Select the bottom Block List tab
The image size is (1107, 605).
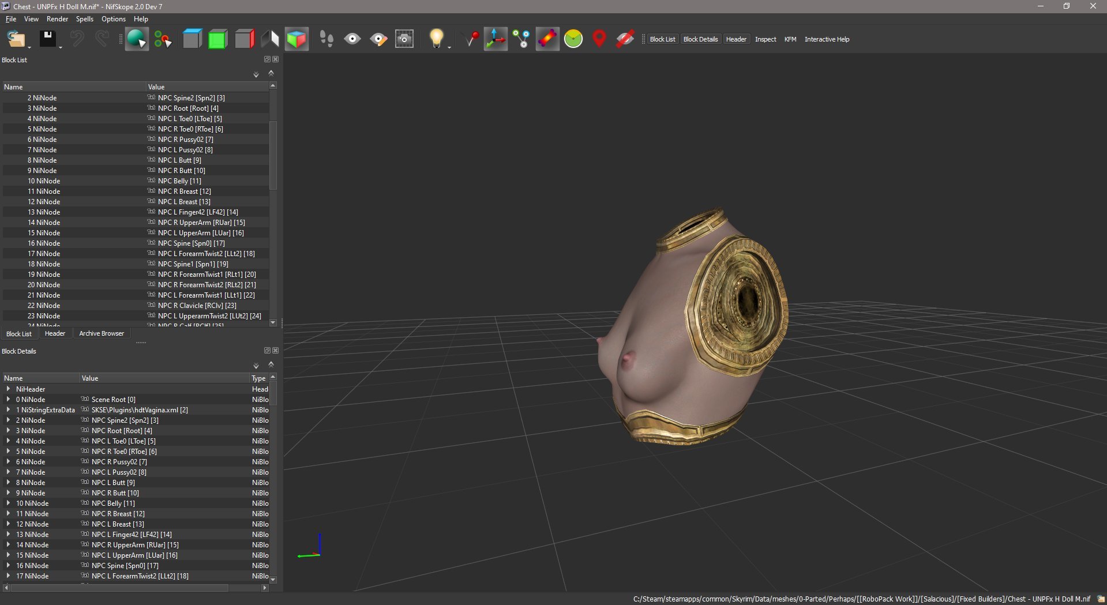tap(19, 334)
